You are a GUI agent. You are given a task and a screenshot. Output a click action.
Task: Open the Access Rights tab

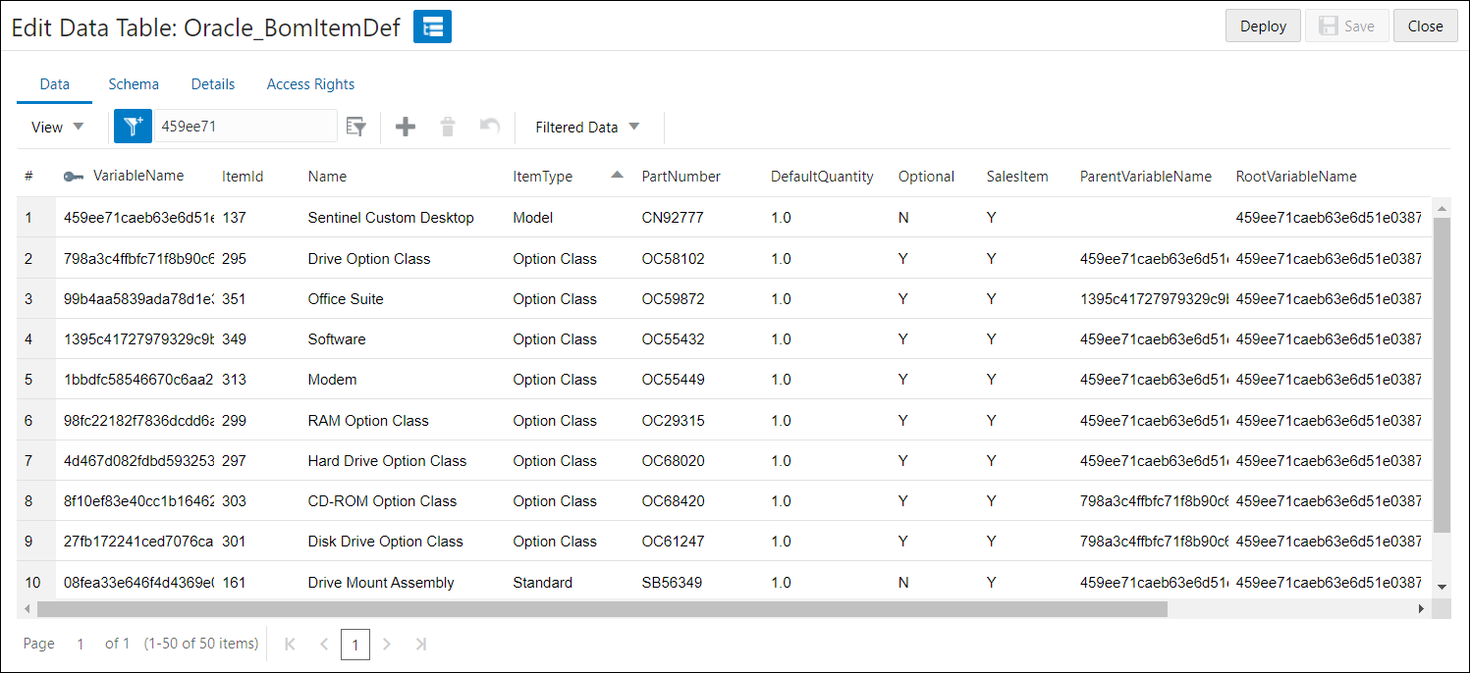(310, 84)
